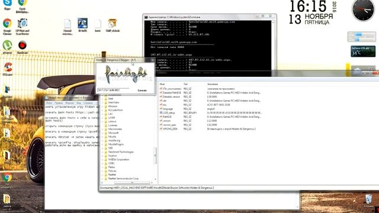Expand the ODBC registry key
The height and width of the screenshot is (213, 379).
pyautogui.click(x=102, y=163)
